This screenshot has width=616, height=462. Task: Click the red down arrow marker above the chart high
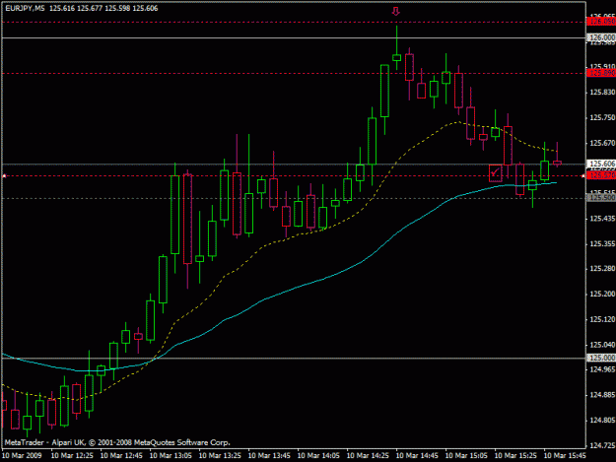coord(396,12)
